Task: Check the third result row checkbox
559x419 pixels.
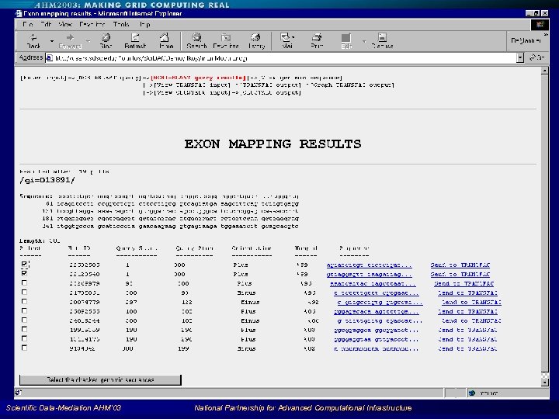Action: pos(24,283)
